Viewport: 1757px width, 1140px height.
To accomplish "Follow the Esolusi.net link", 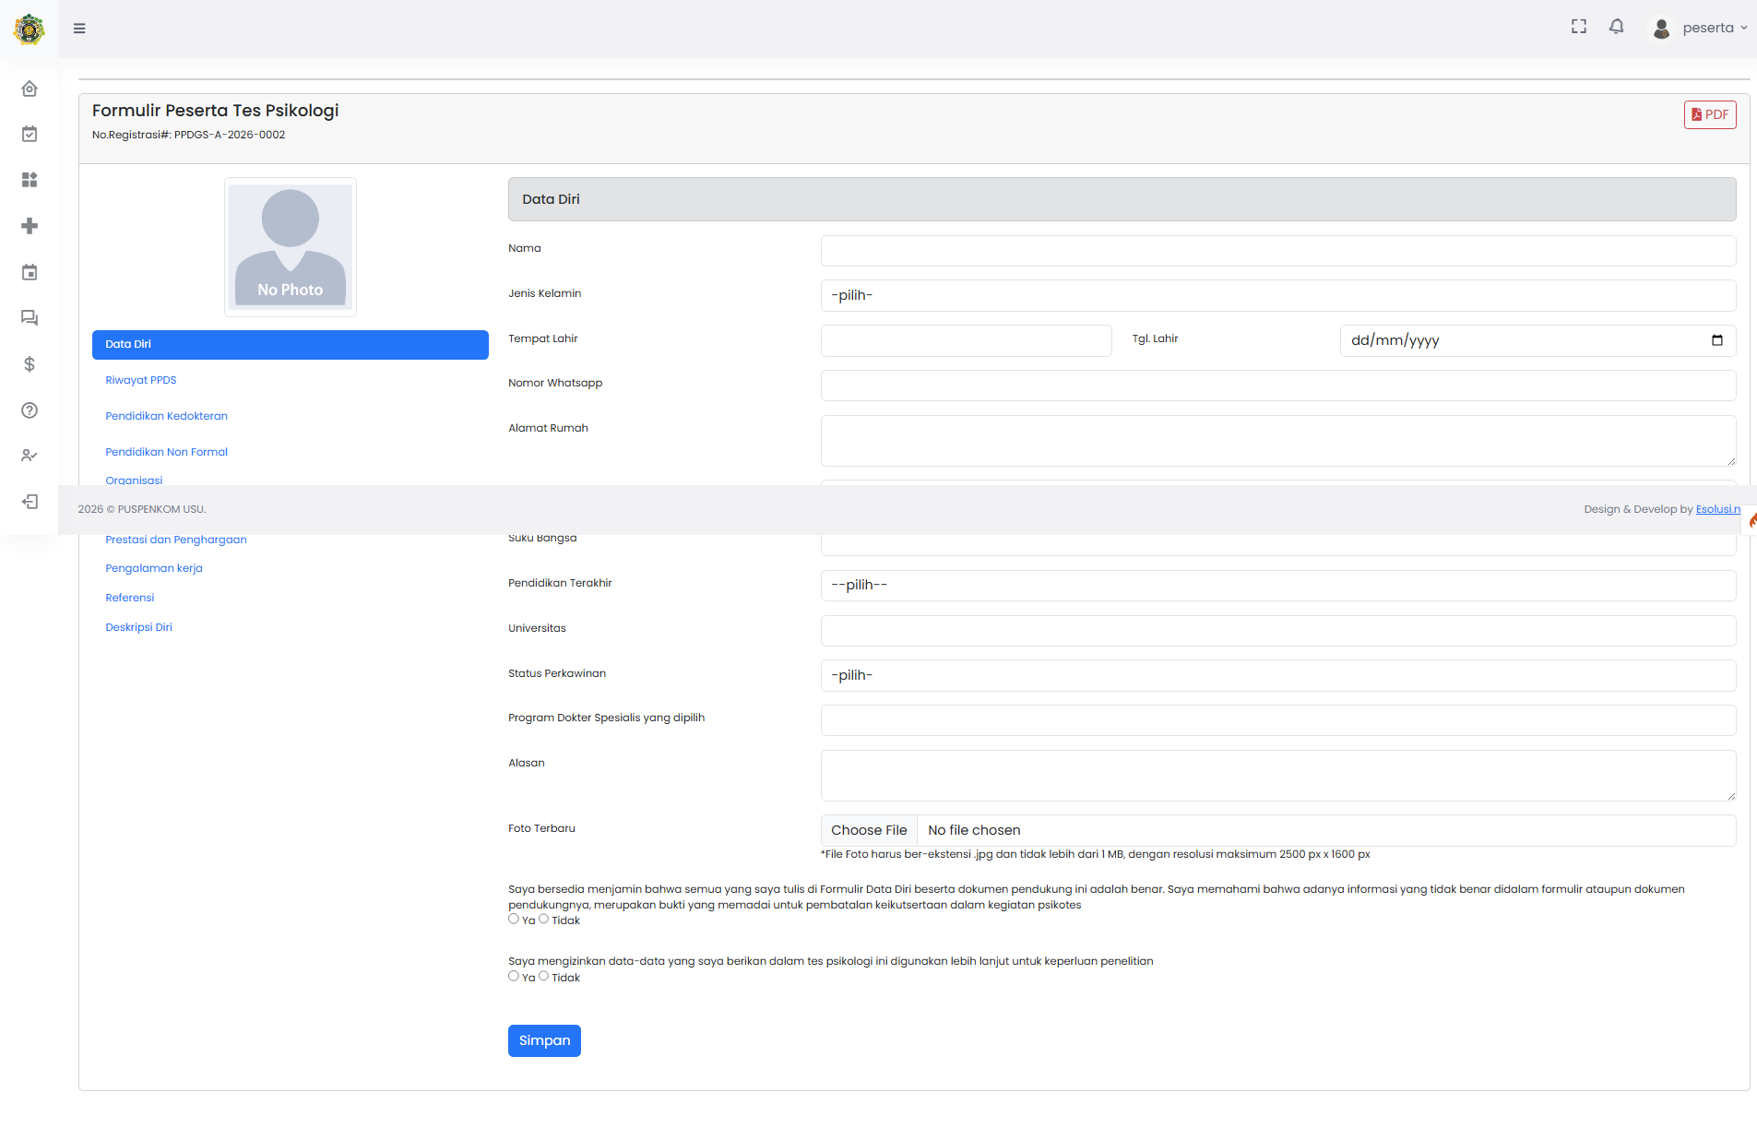I will point(1717,509).
